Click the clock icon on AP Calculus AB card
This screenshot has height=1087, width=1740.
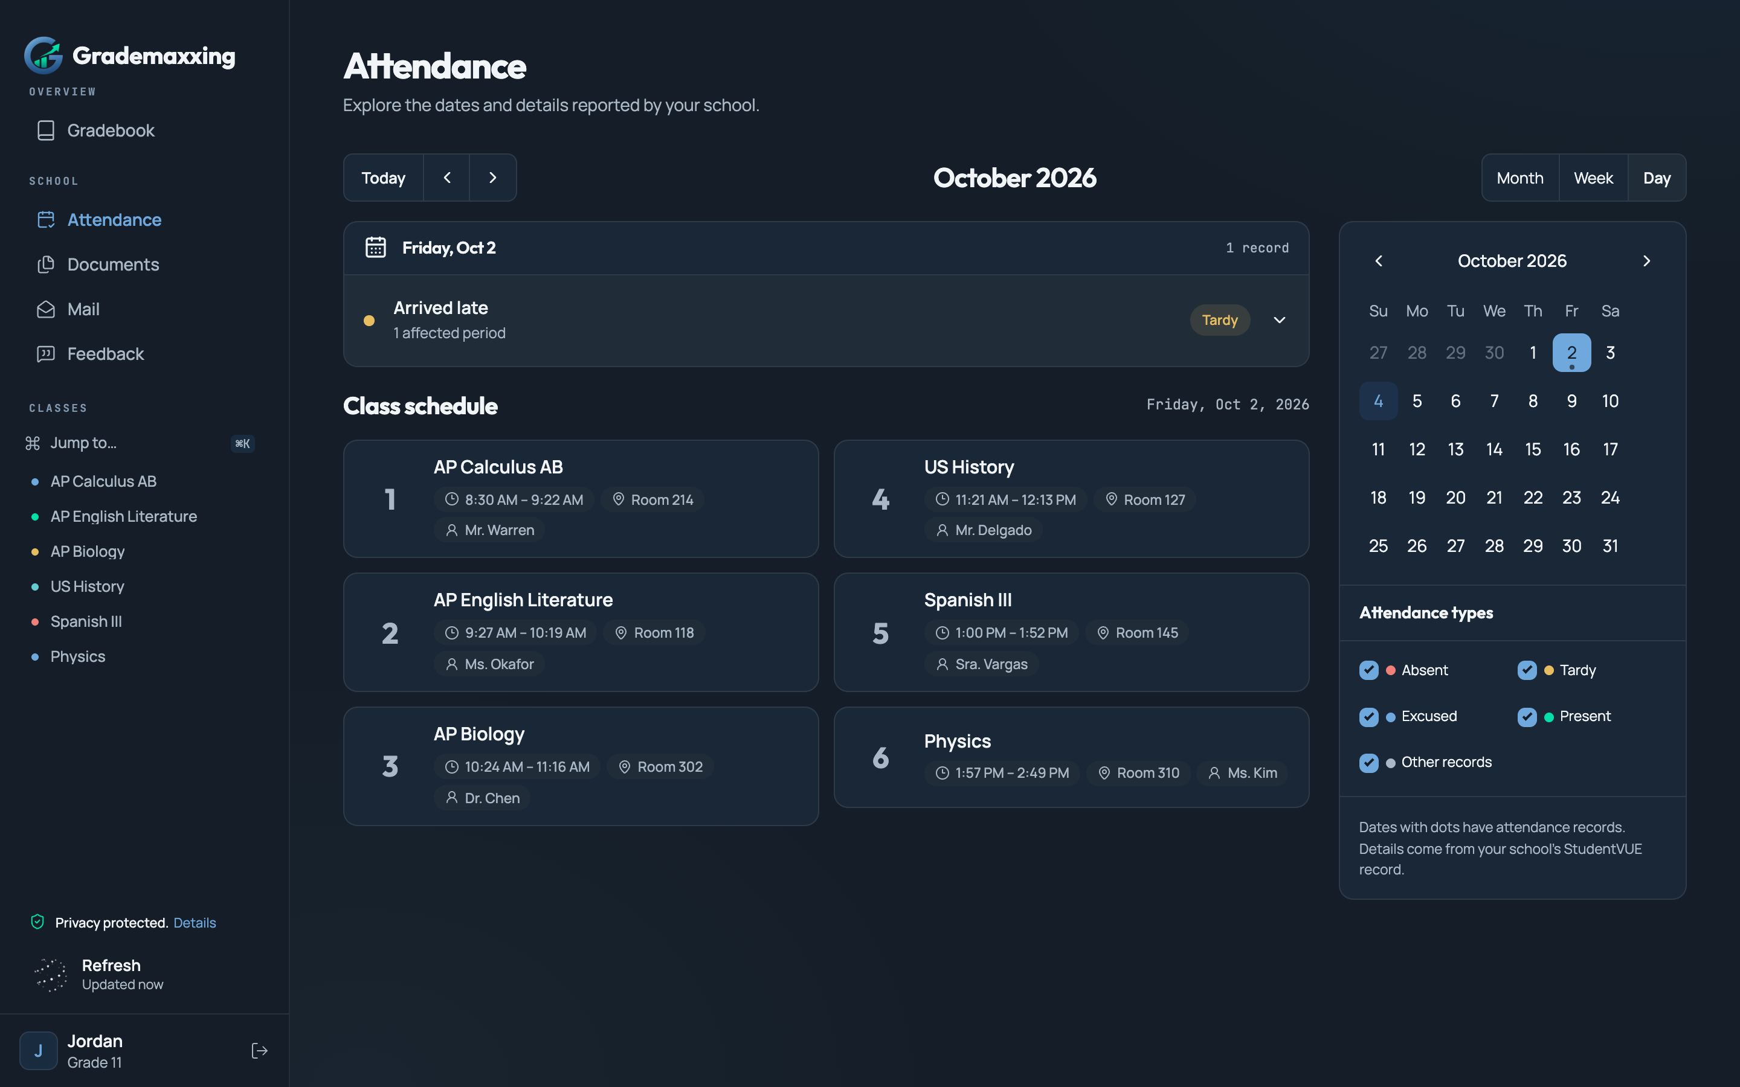coord(451,499)
